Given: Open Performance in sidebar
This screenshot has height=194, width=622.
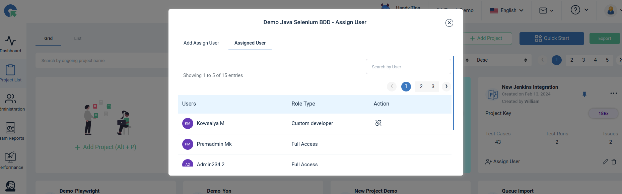Looking at the screenshot, I should click(10, 161).
